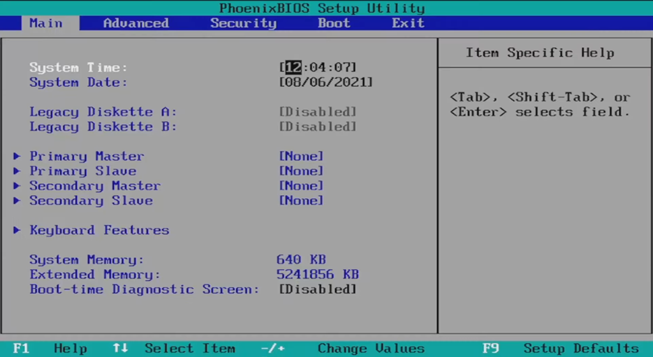Viewport: 653px width, 357px height.
Task: Click the Secondary Slave None value
Action: [301, 201]
